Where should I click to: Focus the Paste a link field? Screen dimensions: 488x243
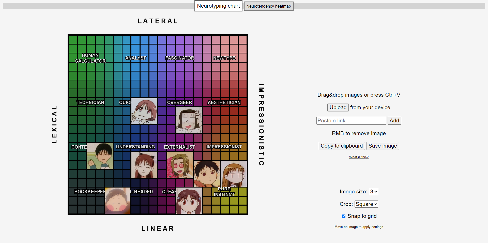[351, 121]
